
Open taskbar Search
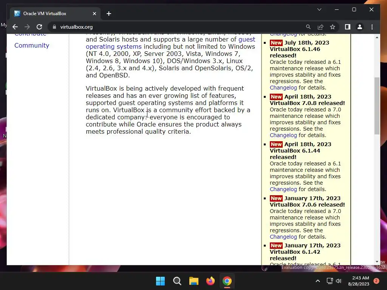tap(177, 281)
